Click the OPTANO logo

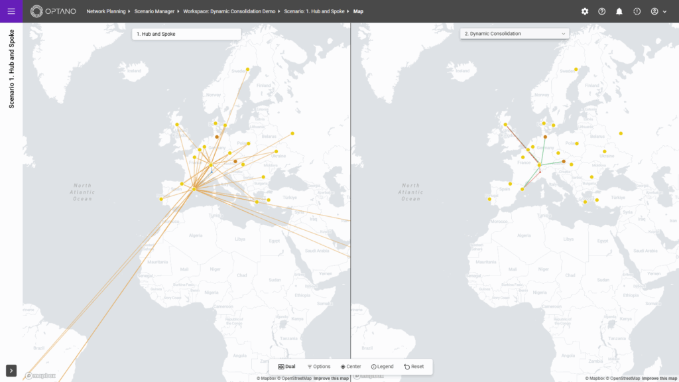[54, 11]
